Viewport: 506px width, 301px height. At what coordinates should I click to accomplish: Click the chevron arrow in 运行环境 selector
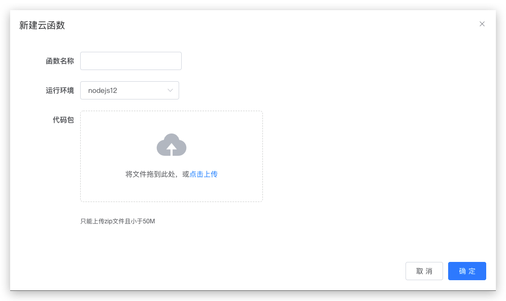click(x=171, y=90)
